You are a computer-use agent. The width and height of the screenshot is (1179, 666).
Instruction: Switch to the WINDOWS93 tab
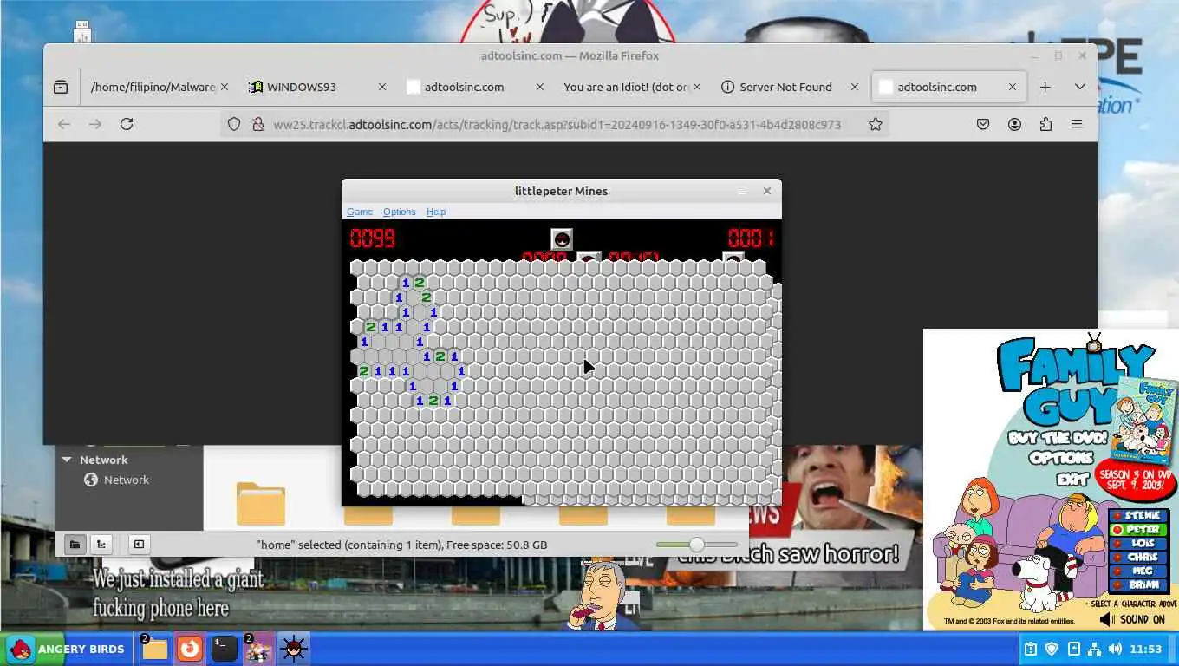317,87
